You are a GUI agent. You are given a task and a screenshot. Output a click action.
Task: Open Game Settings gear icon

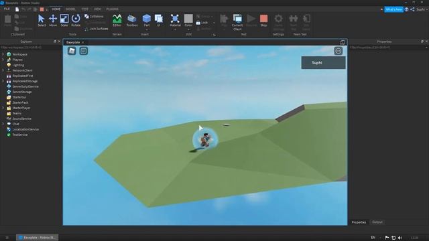click(279, 19)
